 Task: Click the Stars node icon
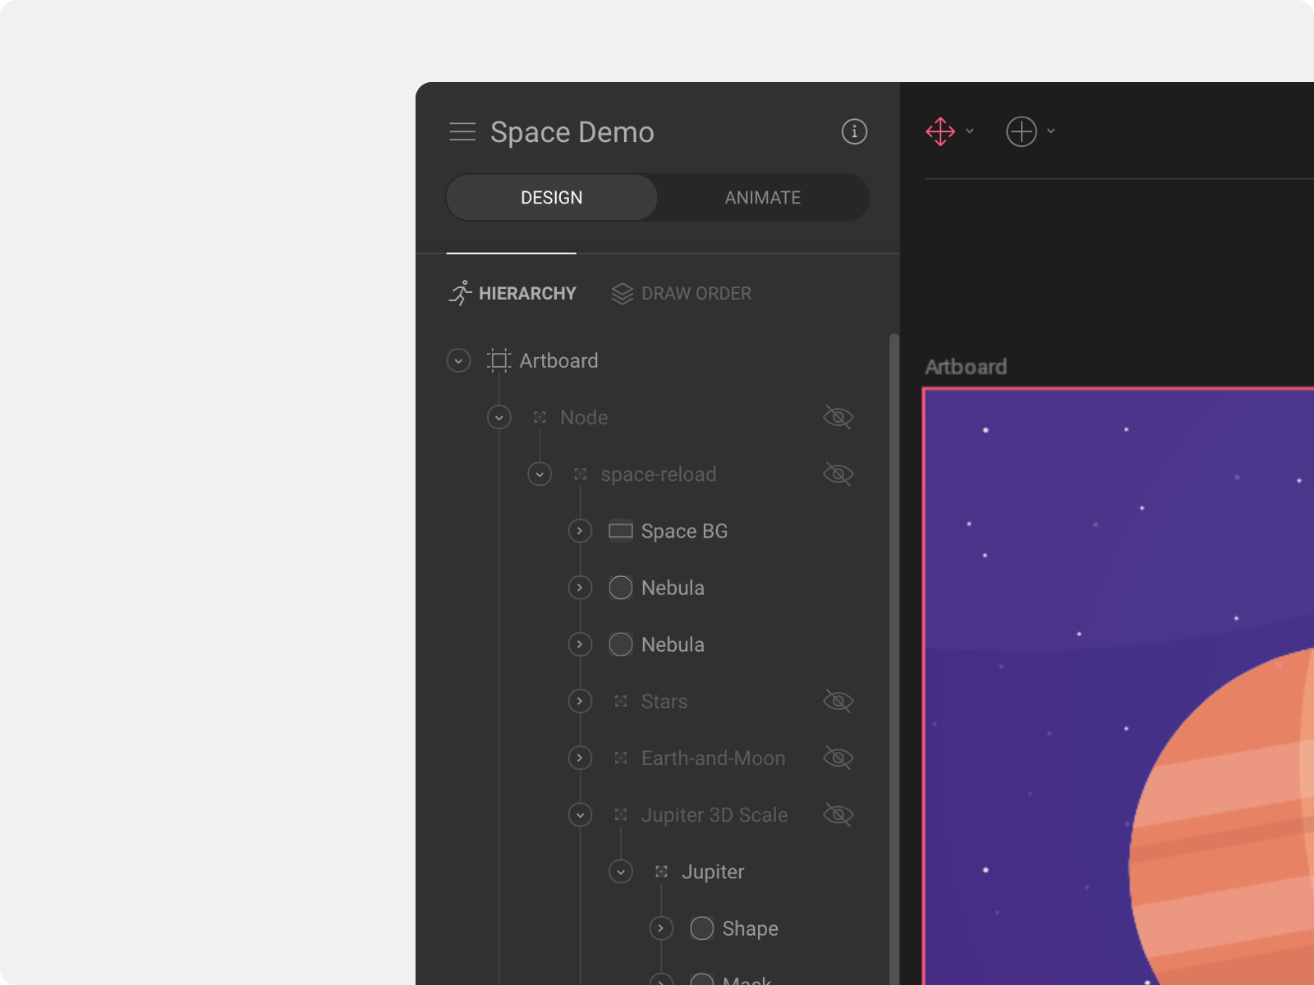point(621,701)
